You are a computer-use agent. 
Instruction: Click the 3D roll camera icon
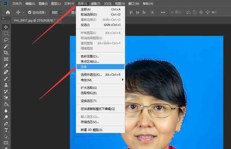195,12
